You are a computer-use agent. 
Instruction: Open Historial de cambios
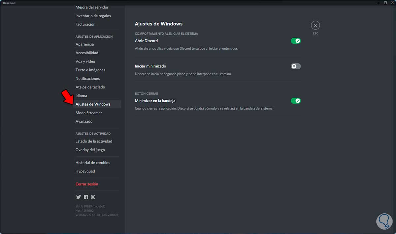[93, 163]
